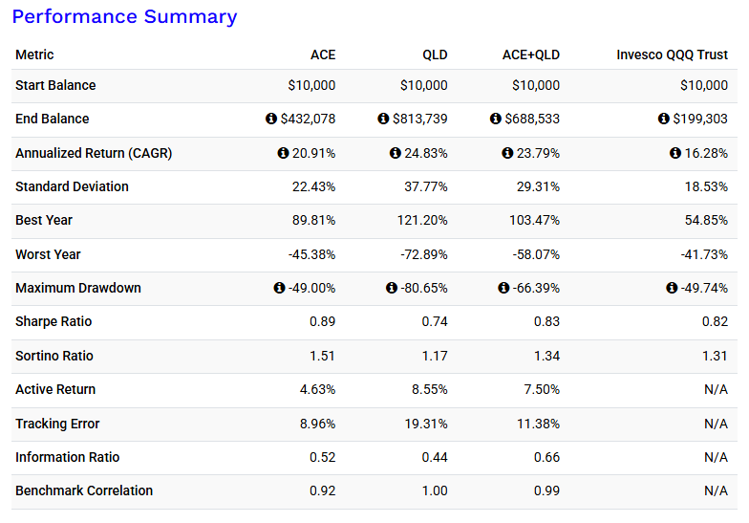Click the Sharpe Ratio row label
The width and height of the screenshot is (749, 523).
tap(53, 321)
